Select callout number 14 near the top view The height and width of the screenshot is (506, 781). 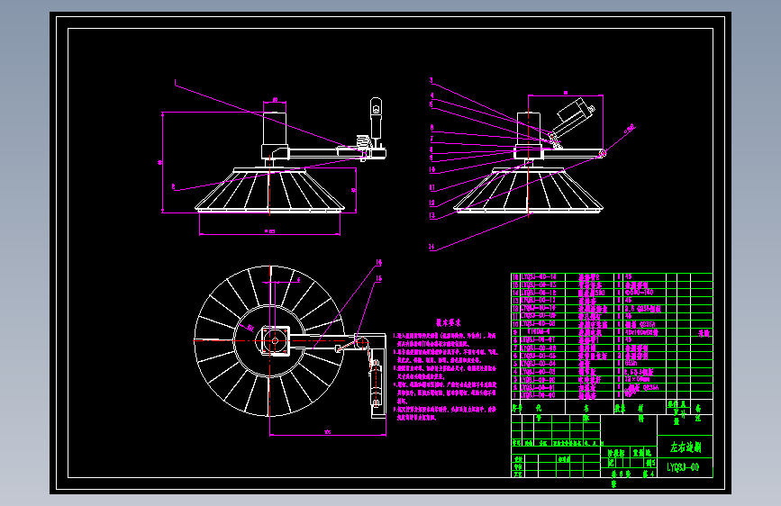tap(378, 262)
